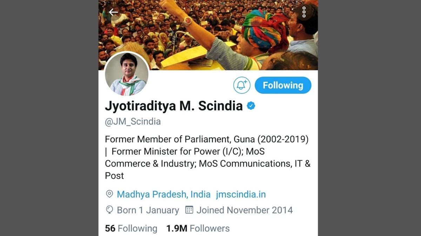Turn on tweet notifications bell

[x=242, y=85]
